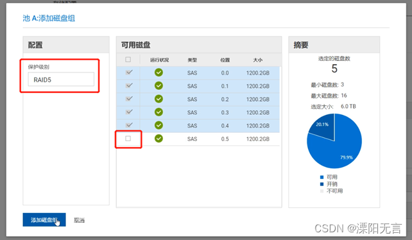Image resolution: width=412 pixels, height=240 pixels.
Task: Click SAS type cell of disk 0.2
Action: point(192,99)
